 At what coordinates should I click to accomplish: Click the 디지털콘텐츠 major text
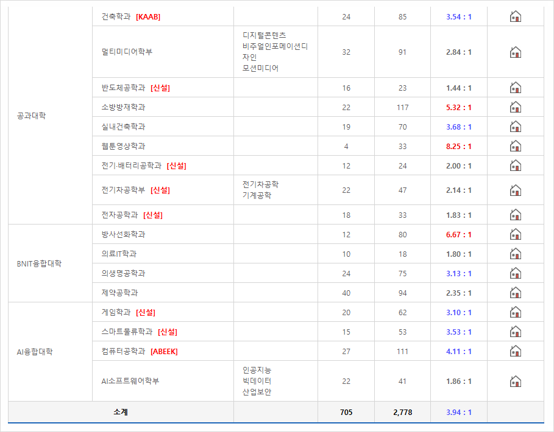pyautogui.click(x=265, y=35)
